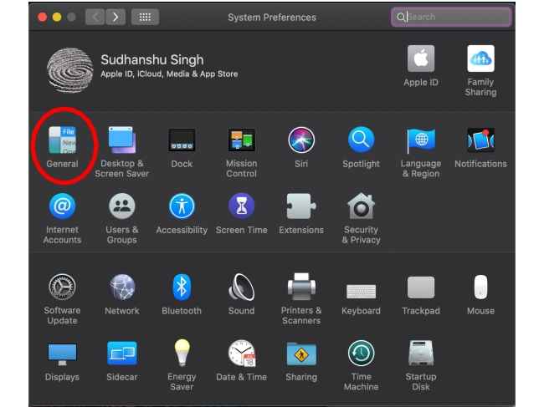
Task: Click the user profile picture
Action: coord(70,70)
